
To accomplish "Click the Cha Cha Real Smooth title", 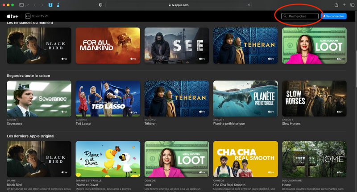I will (x=229, y=185).
